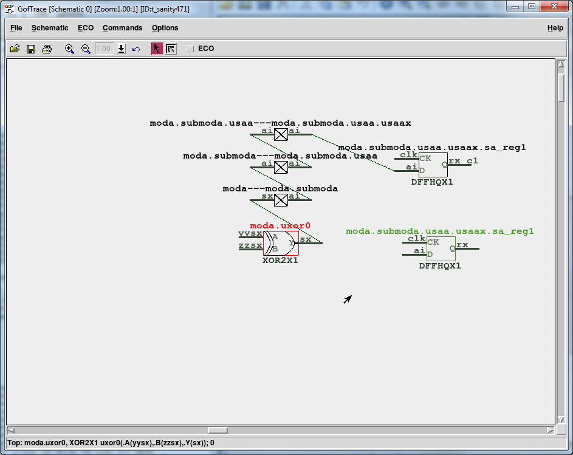
Task: Zoom out with the magnifier minus icon
Action: pyautogui.click(x=86, y=49)
